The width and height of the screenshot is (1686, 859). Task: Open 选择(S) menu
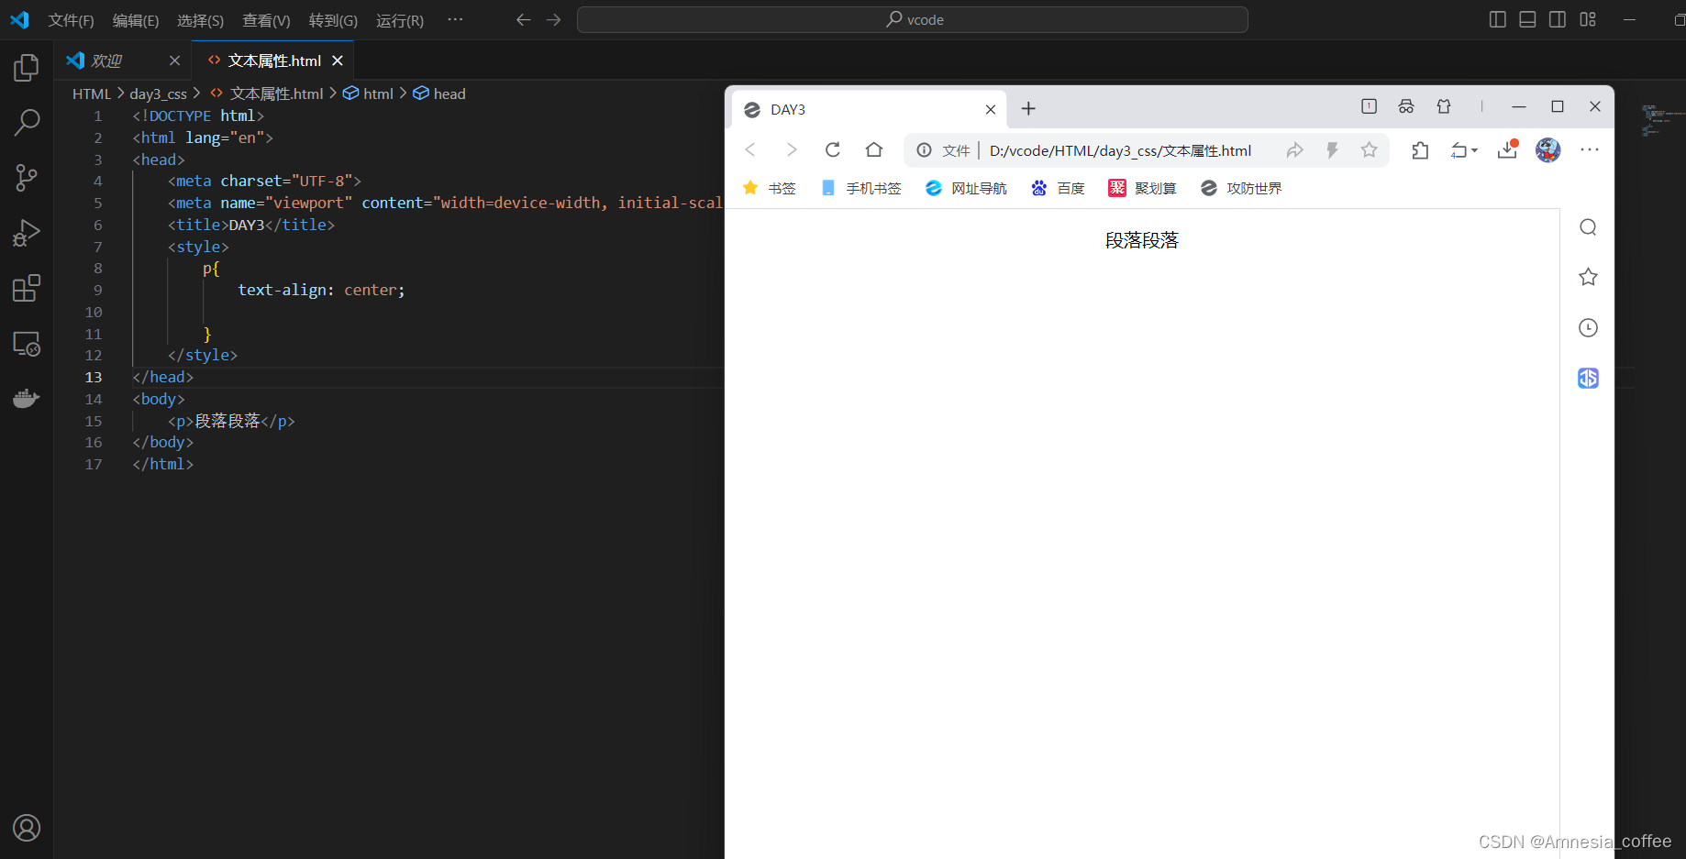(200, 20)
